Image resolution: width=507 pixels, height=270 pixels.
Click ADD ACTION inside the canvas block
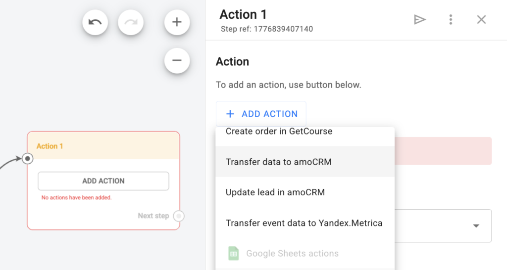tap(103, 181)
